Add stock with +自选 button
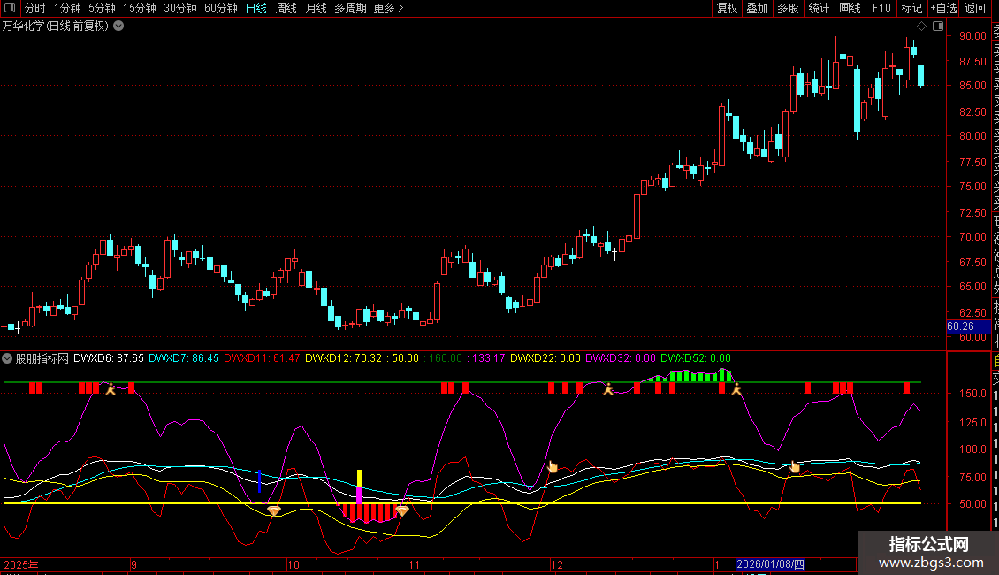 pos(942,8)
